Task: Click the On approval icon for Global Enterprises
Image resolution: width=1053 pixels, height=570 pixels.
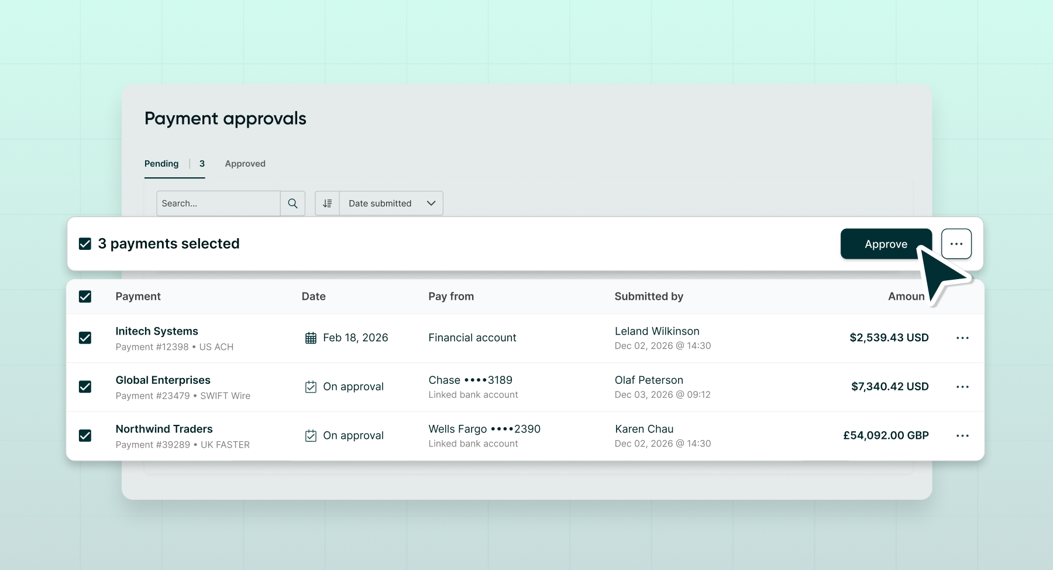Action: (311, 386)
